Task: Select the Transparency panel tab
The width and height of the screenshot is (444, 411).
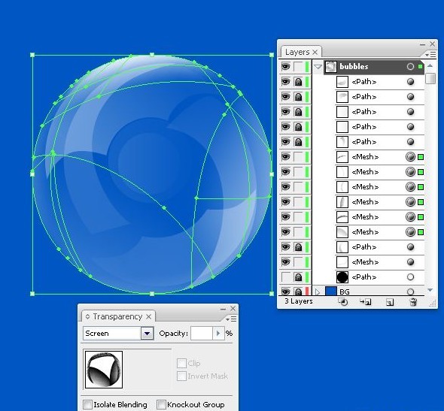Action: [117, 316]
